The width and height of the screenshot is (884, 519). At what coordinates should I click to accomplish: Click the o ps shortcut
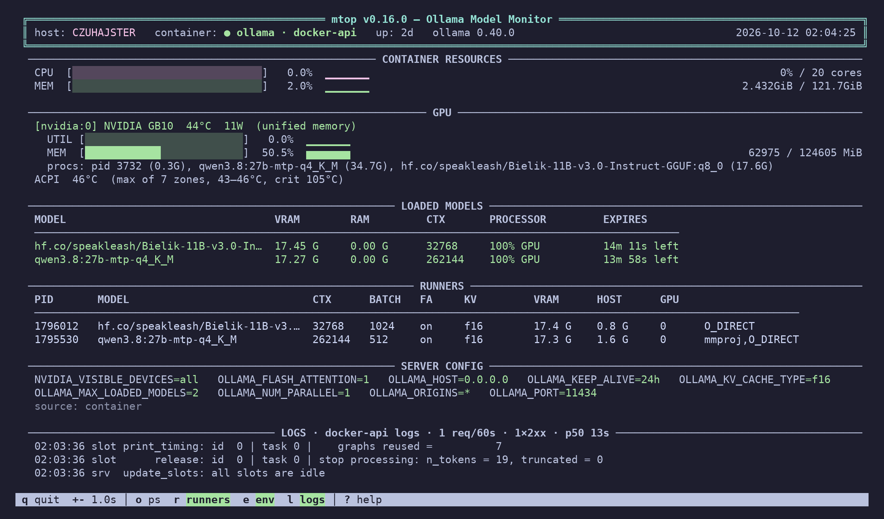pos(148,499)
